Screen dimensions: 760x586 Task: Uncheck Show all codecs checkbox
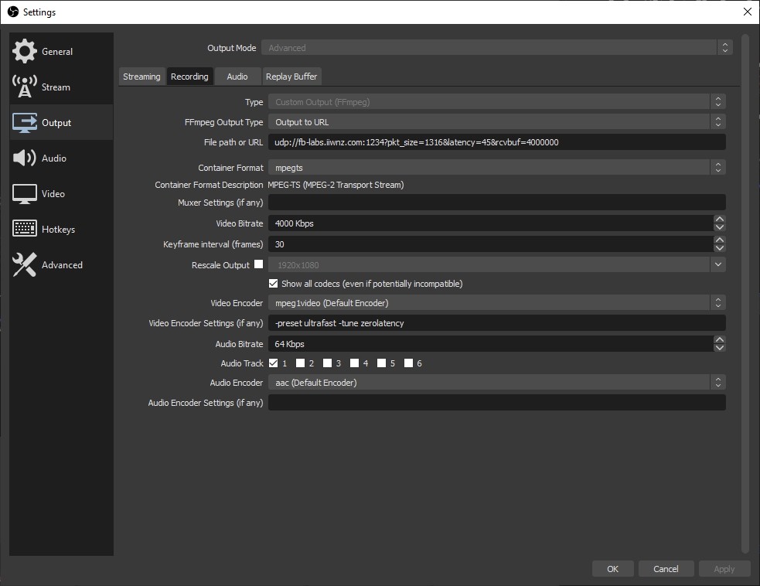(274, 284)
